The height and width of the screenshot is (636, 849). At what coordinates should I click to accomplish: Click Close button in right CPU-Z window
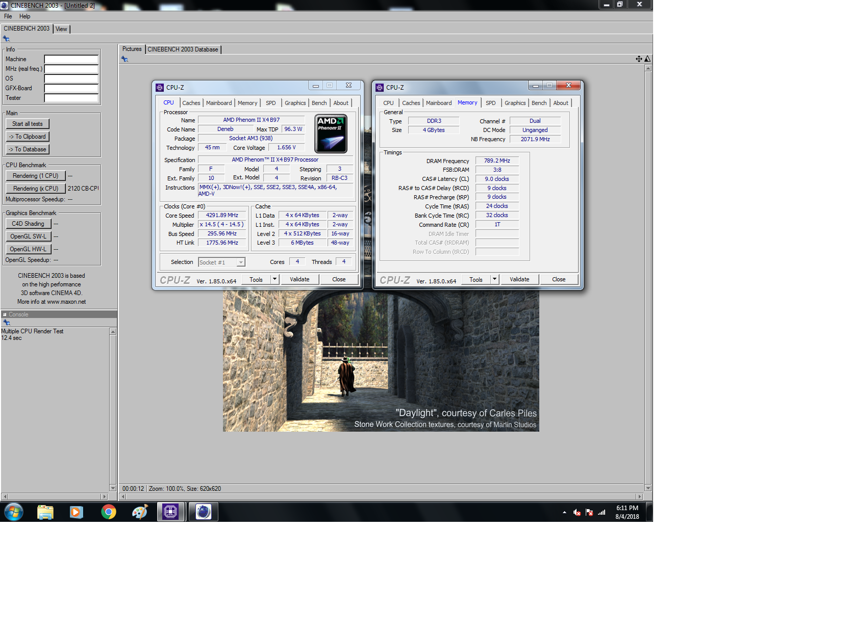click(x=559, y=279)
